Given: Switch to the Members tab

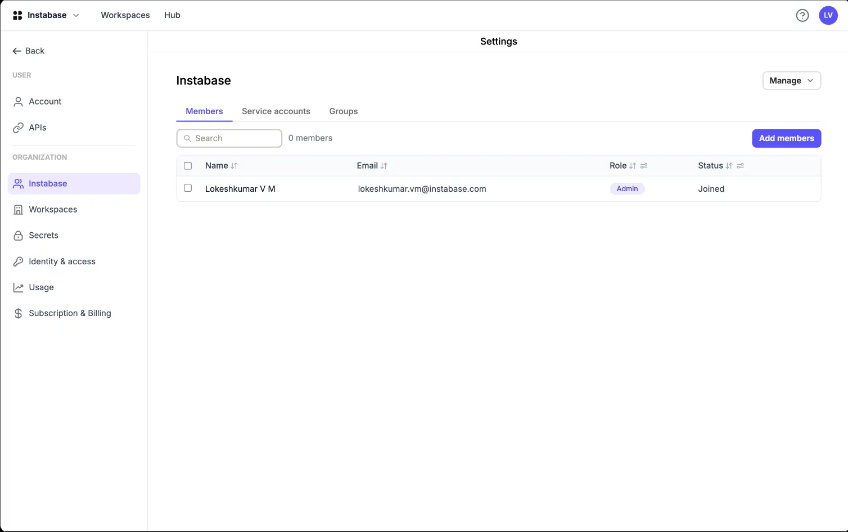Looking at the screenshot, I should click(204, 111).
